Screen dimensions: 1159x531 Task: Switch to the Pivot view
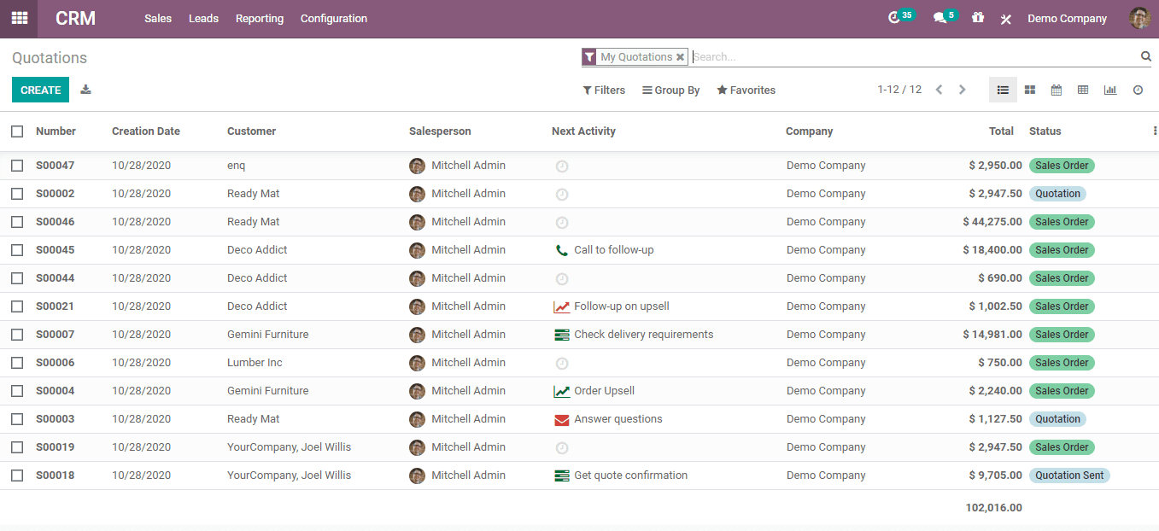pos(1083,90)
